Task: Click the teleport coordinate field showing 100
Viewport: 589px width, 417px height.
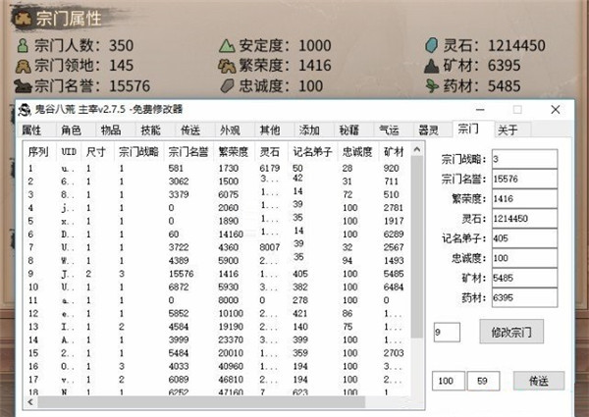Action: tap(449, 381)
